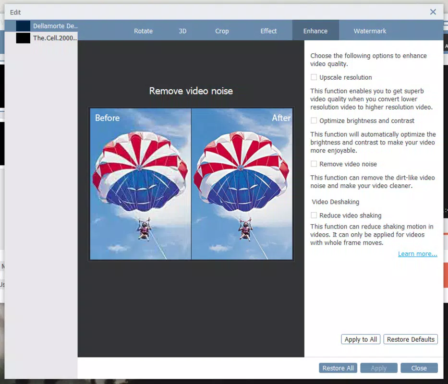This screenshot has height=384, width=448.
Task: Click the Close button at bottom
Action: [419, 368]
